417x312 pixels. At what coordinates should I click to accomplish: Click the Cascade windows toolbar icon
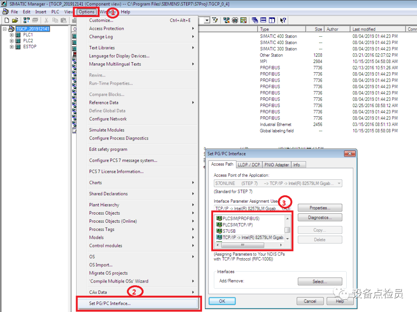[x=255, y=20]
